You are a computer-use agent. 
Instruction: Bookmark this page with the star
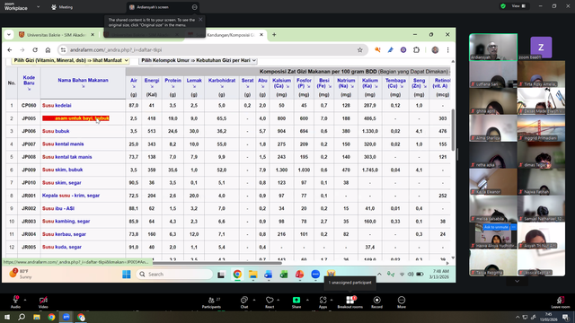tap(359, 50)
